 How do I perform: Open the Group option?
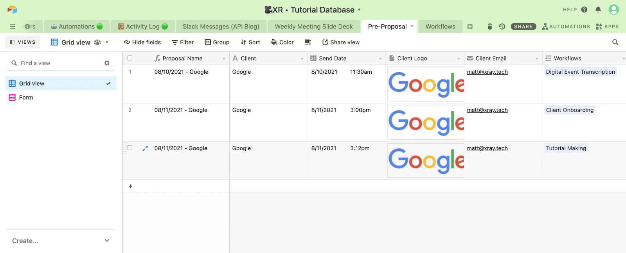click(x=217, y=42)
